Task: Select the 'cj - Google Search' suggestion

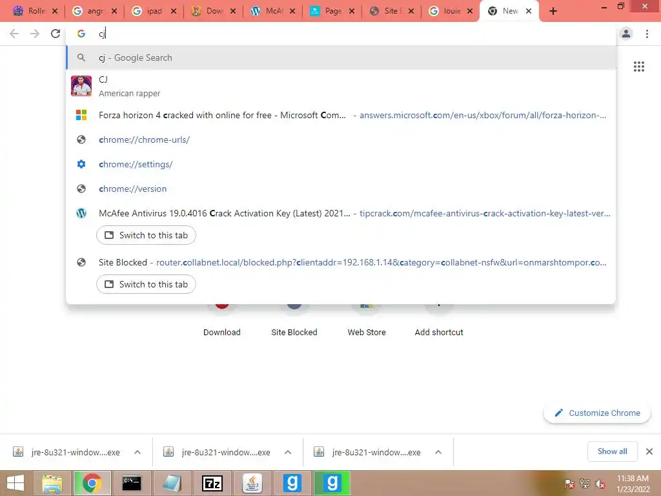Action: click(x=341, y=57)
